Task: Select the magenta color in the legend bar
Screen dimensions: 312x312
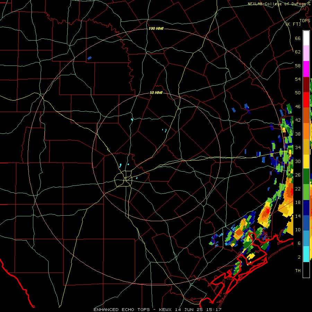Action: 306,69
